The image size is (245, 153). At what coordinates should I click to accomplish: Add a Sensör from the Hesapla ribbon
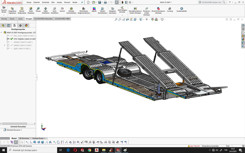(x=62, y=10)
